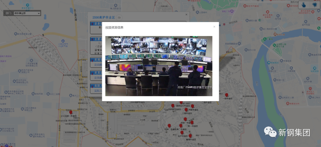Viewport: 321px width, 147px height.
Task: Close the 2500高炉作业区 info panel
Action: [186, 14]
